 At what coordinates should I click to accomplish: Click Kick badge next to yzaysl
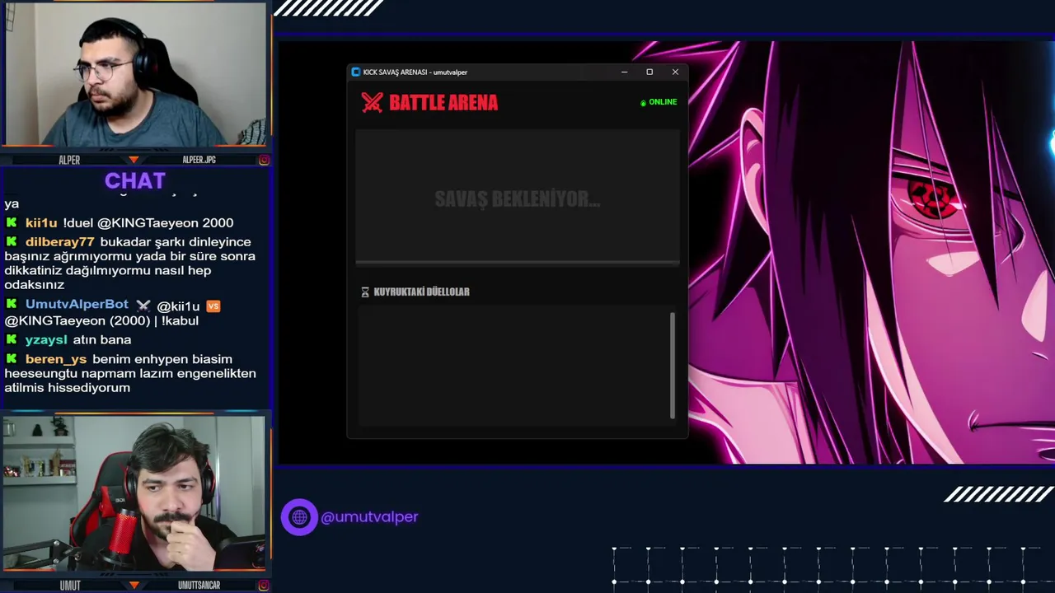12,339
